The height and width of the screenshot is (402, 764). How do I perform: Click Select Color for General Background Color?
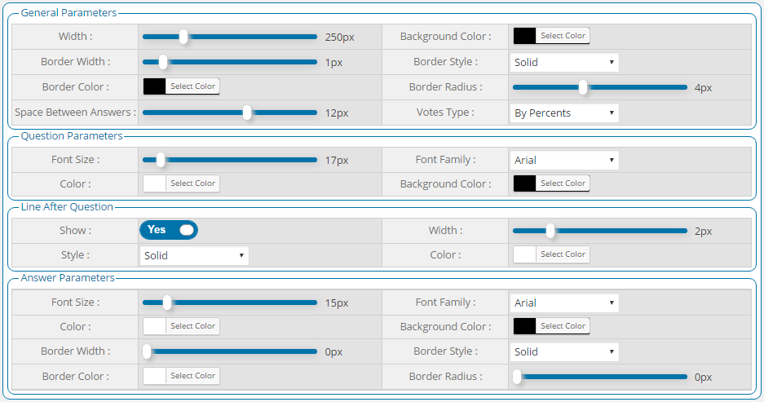(x=563, y=36)
